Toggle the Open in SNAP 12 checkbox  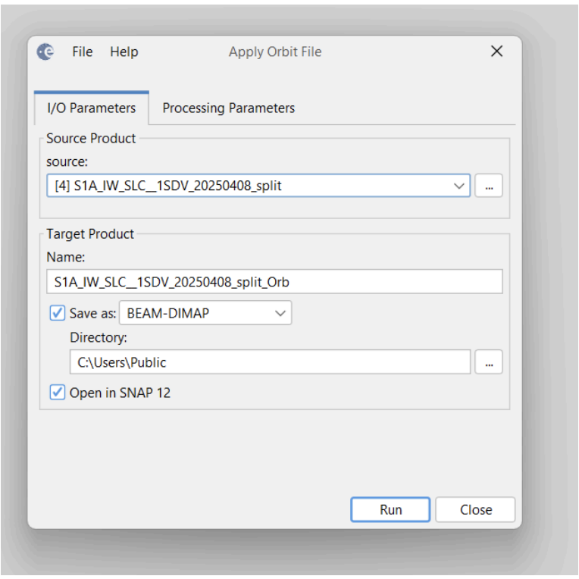tap(58, 393)
